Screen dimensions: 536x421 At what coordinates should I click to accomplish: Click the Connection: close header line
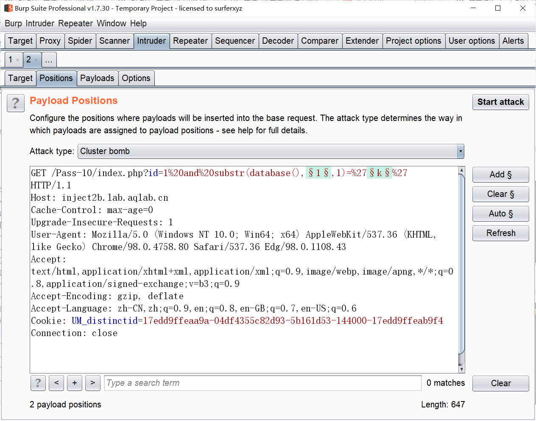[x=74, y=333]
